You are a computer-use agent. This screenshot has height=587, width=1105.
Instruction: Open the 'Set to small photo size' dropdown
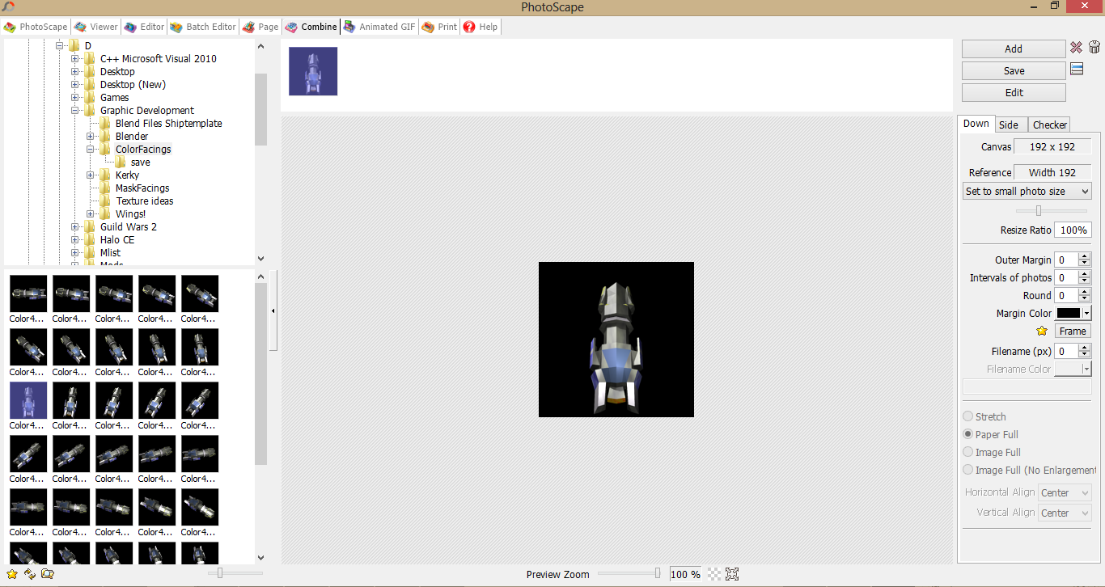pos(1027,192)
